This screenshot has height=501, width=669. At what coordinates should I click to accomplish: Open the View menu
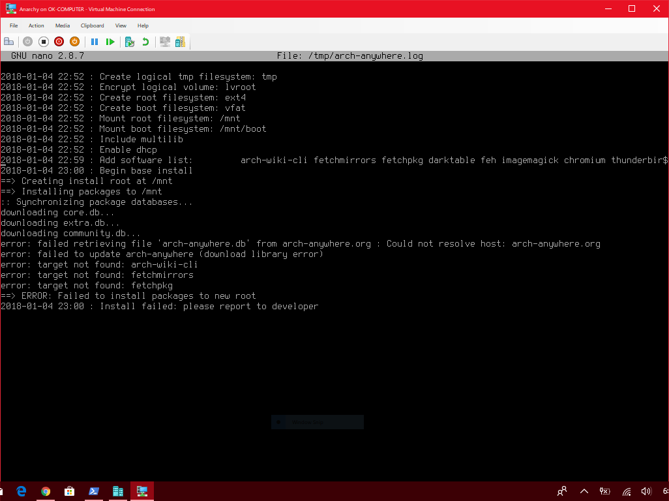click(x=121, y=25)
